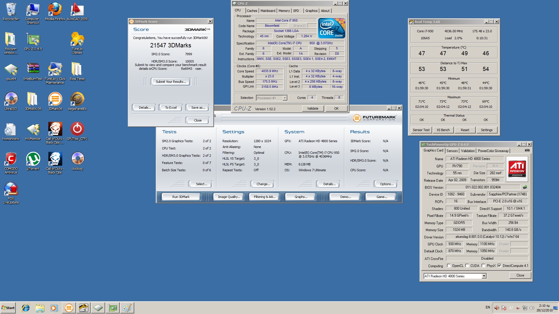Open TuneUp Utilities desktop shortcut

tap(77, 43)
